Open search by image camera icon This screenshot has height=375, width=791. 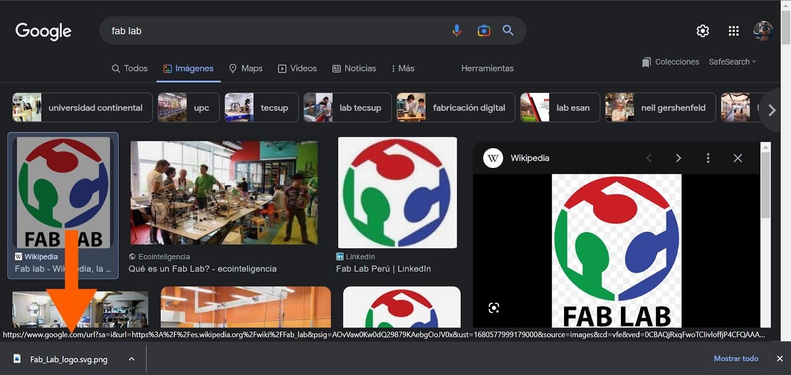click(483, 31)
